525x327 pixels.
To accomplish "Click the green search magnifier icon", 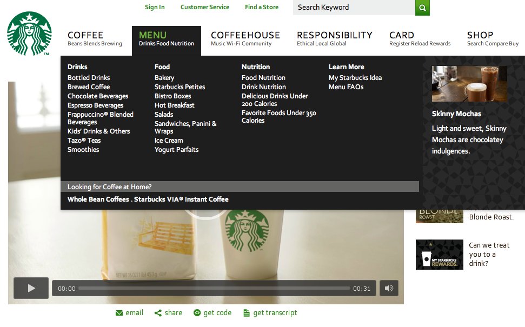I will pyautogui.click(x=422, y=8).
